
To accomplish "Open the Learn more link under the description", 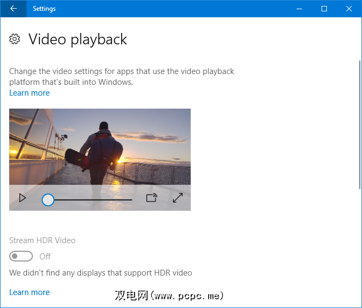I will (x=29, y=93).
